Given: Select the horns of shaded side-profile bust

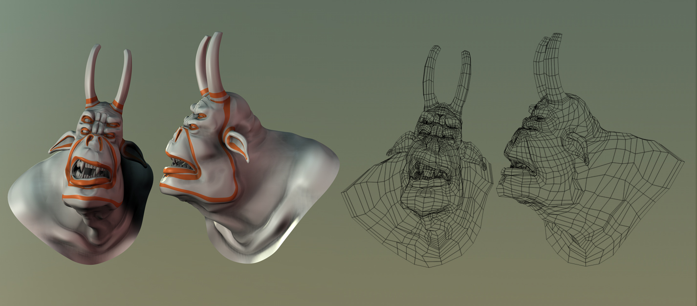Looking at the screenshot, I should (211, 61).
